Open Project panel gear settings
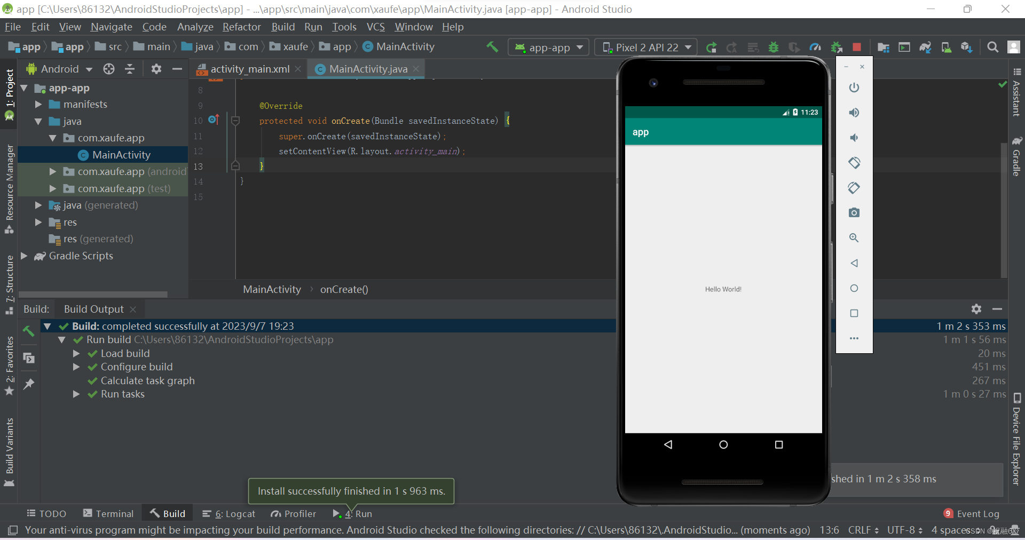 (x=156, y=69)
